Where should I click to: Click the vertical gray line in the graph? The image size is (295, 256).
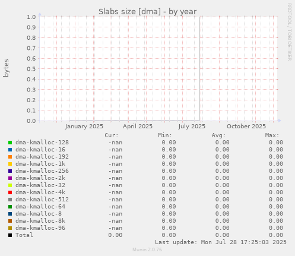(199, 69)
